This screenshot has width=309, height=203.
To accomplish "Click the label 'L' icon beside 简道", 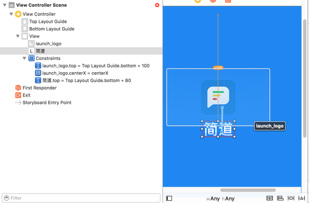I will click(31, 51).
